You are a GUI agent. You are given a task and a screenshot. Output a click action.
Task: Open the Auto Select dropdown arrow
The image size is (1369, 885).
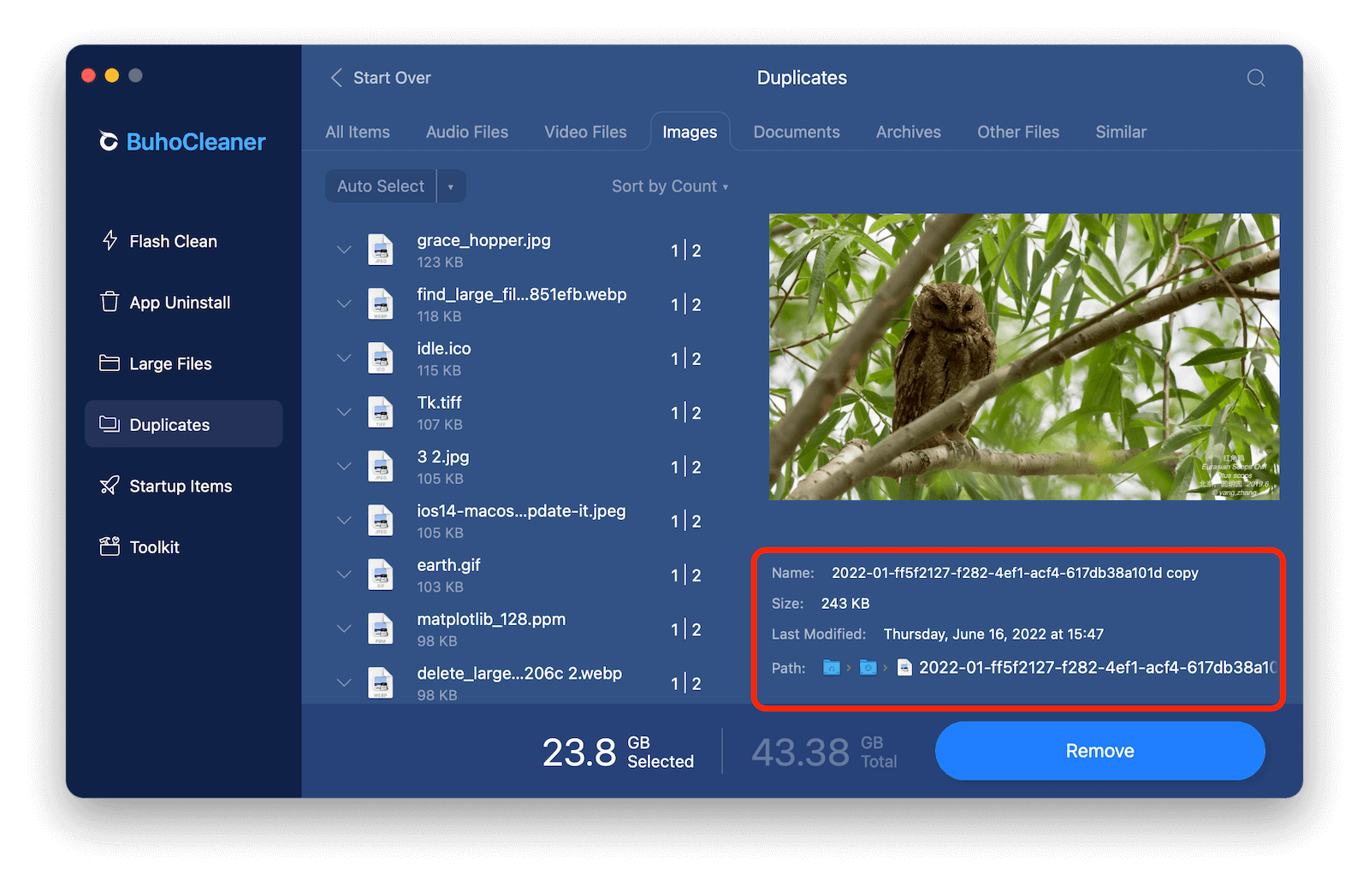(x=451, y=186)
